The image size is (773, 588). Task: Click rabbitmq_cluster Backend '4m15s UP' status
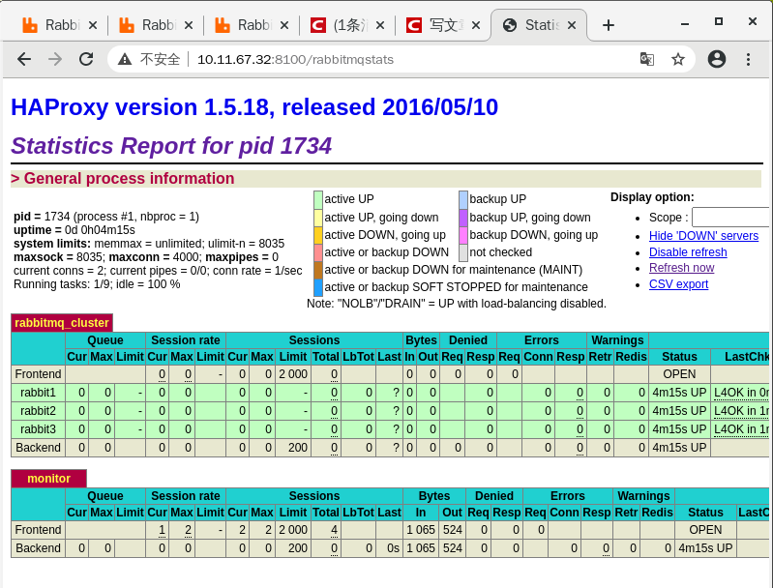(x=679, y=448)
